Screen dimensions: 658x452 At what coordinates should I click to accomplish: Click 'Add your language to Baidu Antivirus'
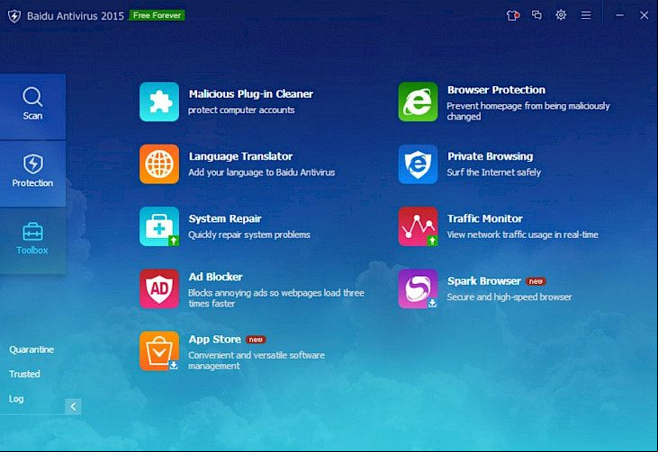261,173
